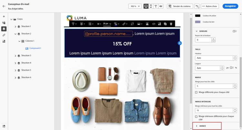Open the Autres choix menu
This screenshot has width=242, height=130.
210,6
